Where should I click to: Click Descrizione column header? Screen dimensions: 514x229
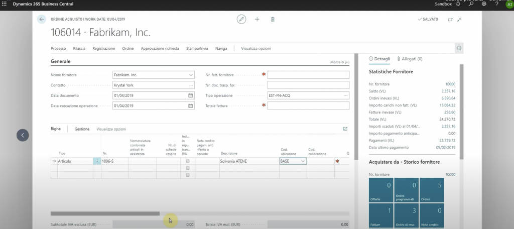click(229, 154)
